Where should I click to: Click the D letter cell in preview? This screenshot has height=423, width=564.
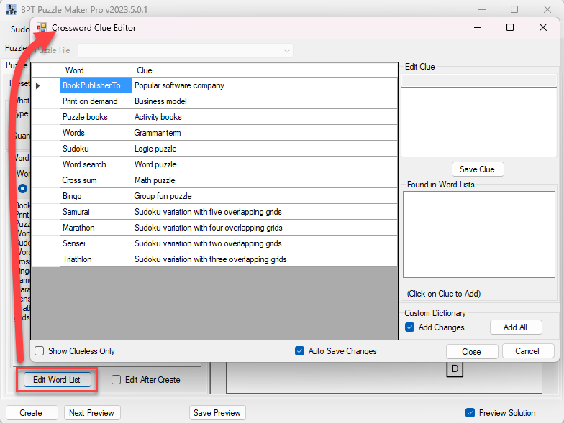(455, 369)
